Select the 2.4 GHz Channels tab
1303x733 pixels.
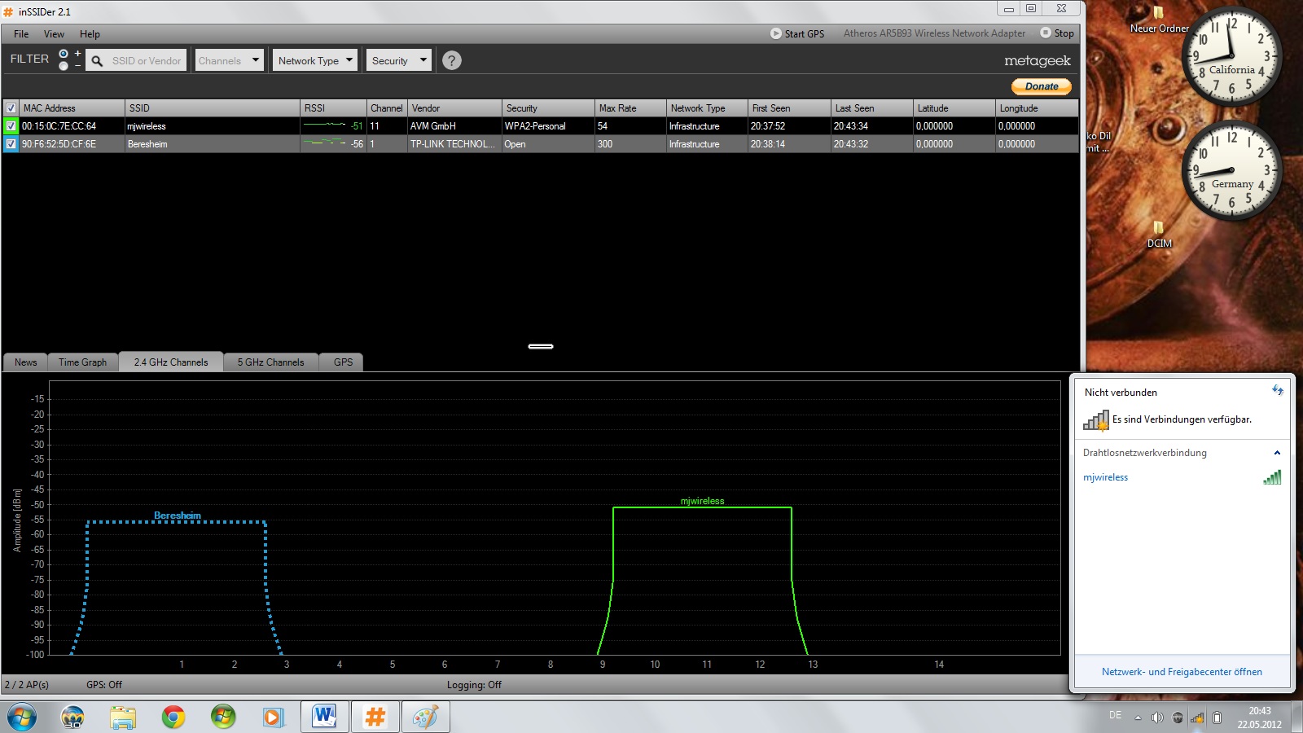click(x=171, y=362)
